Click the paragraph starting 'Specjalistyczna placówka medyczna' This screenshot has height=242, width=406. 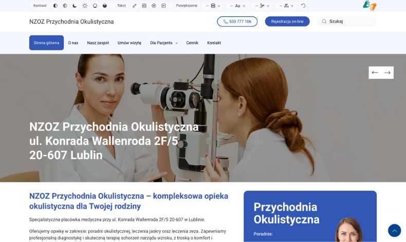117,220
